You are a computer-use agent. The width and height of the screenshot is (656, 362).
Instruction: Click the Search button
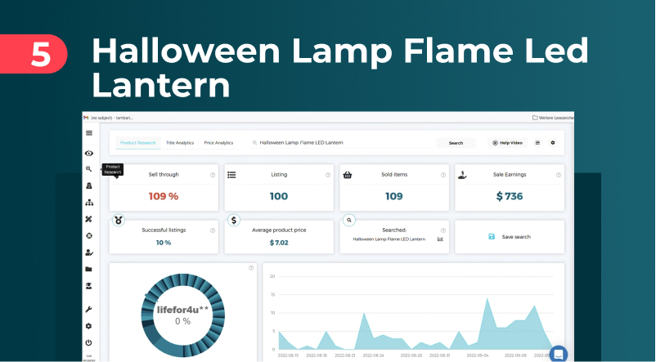pos(456,143)
